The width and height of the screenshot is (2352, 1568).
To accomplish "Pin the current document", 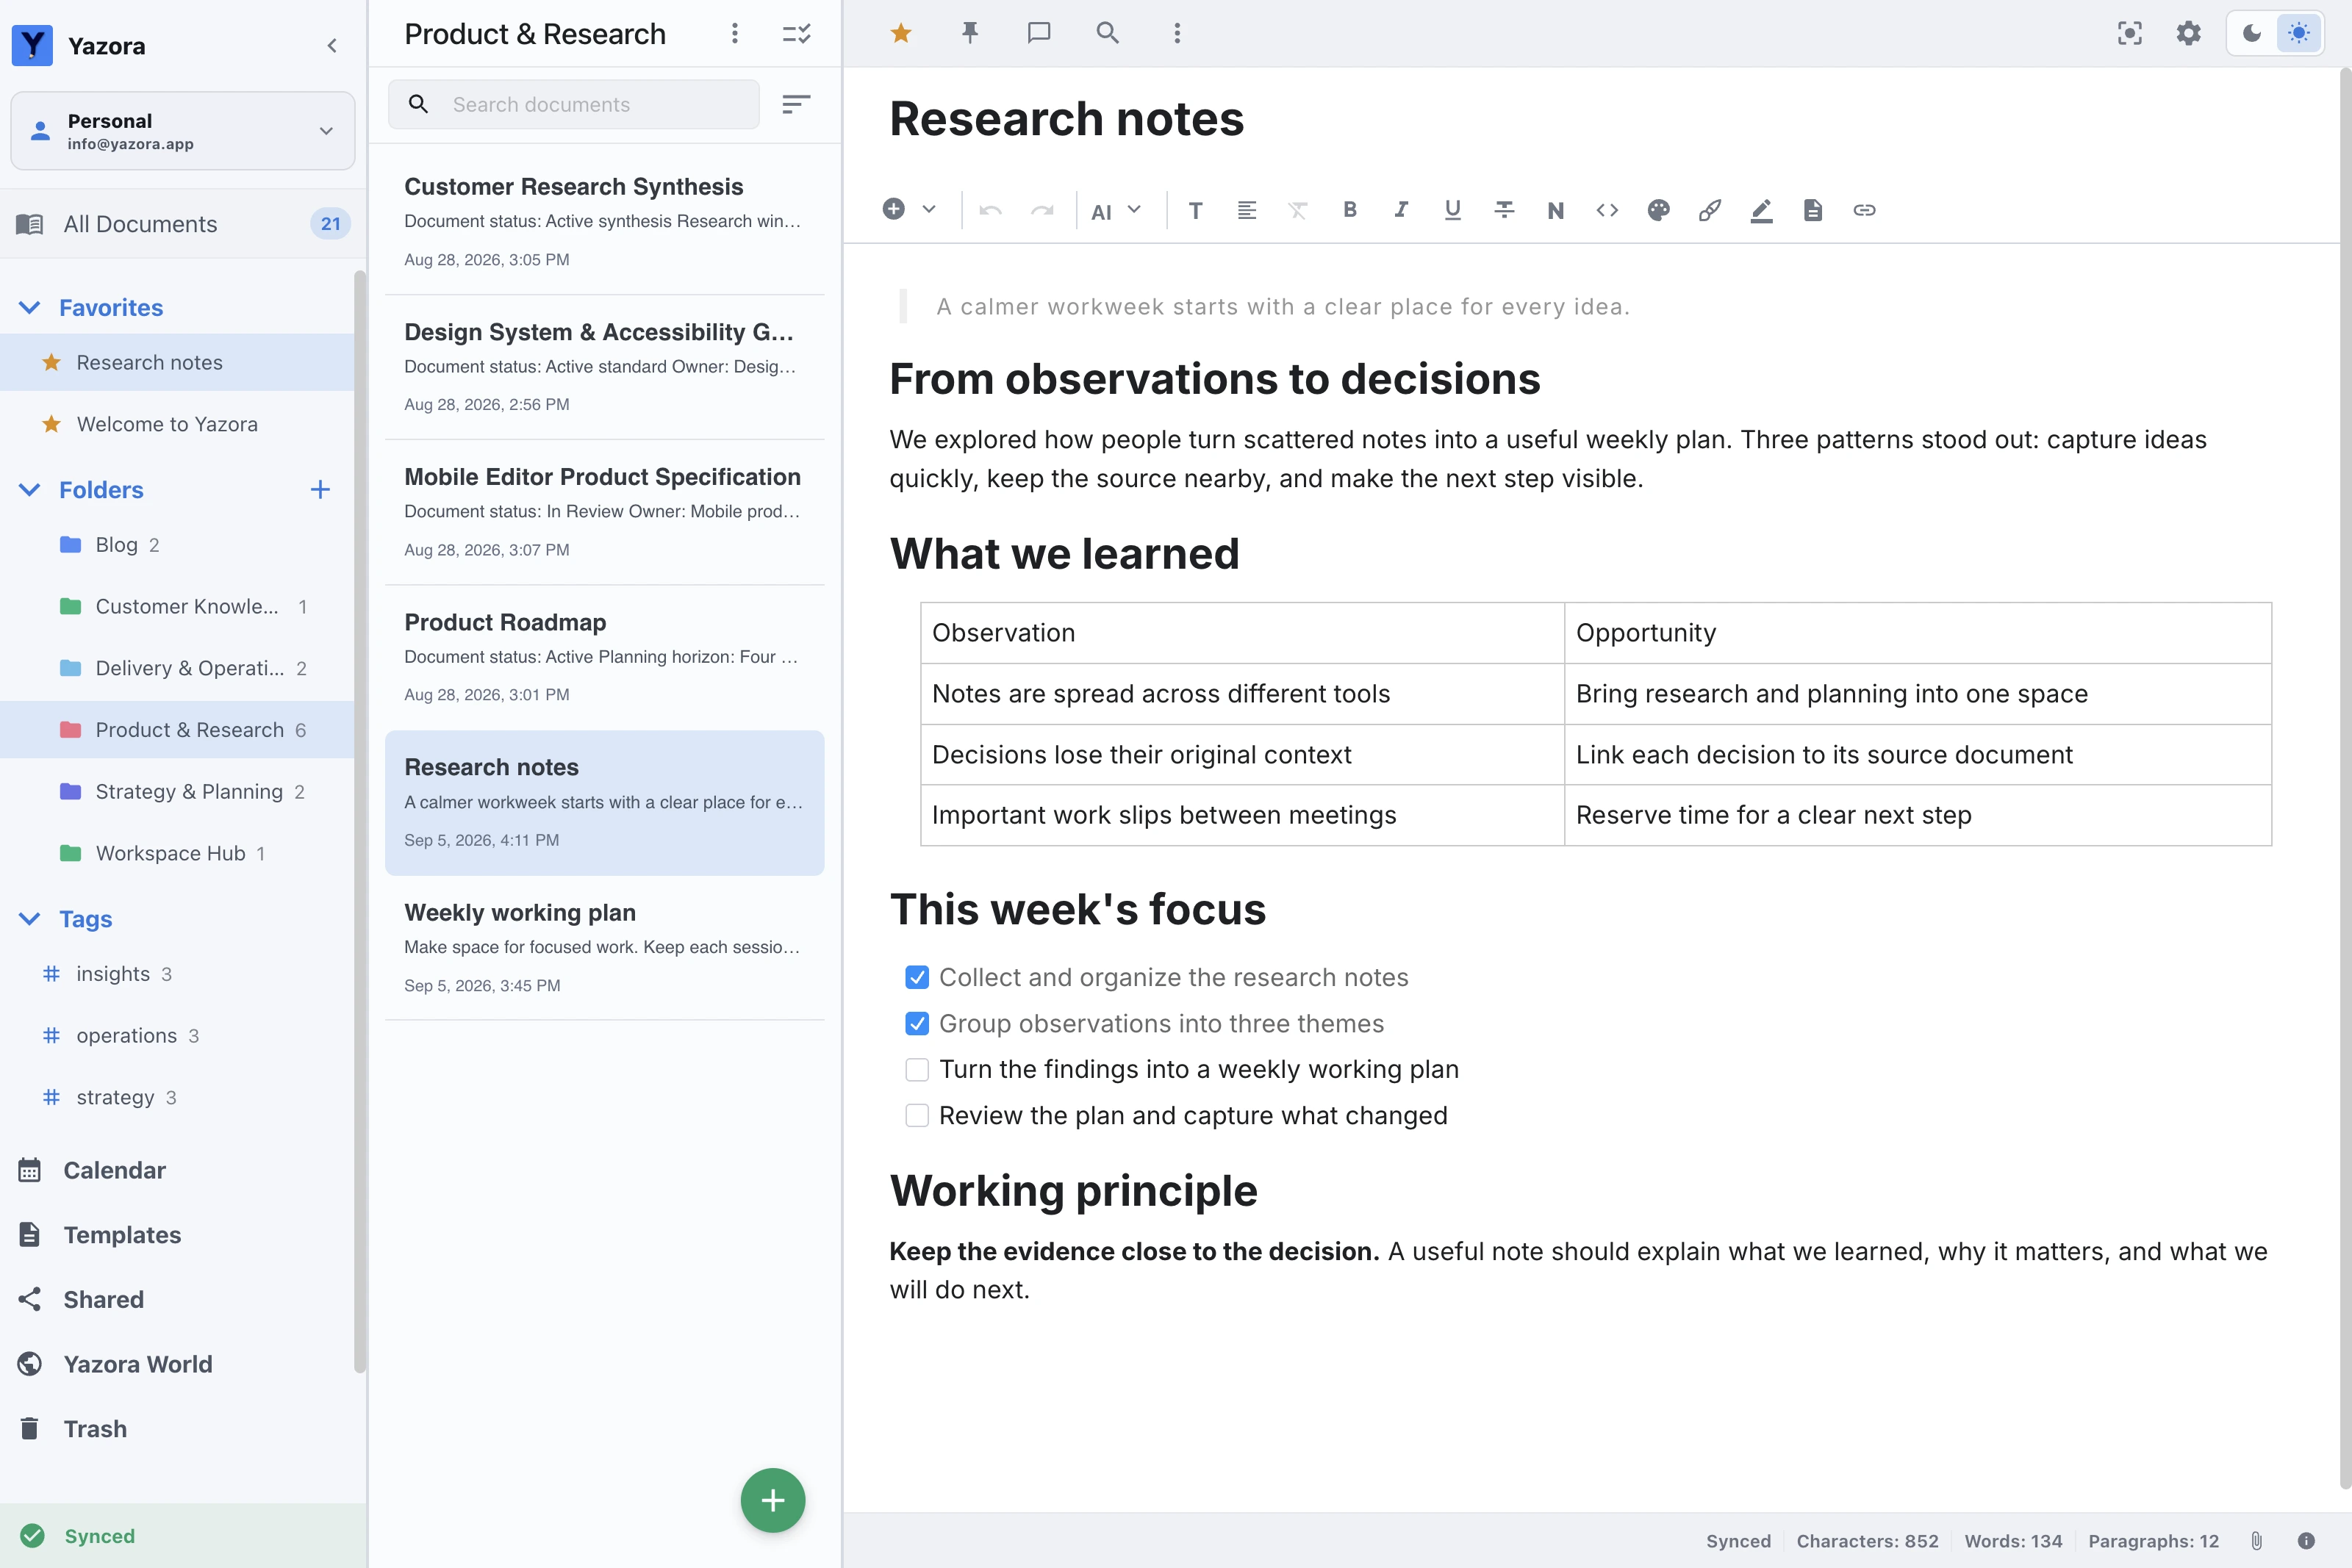I will [969, 33].
